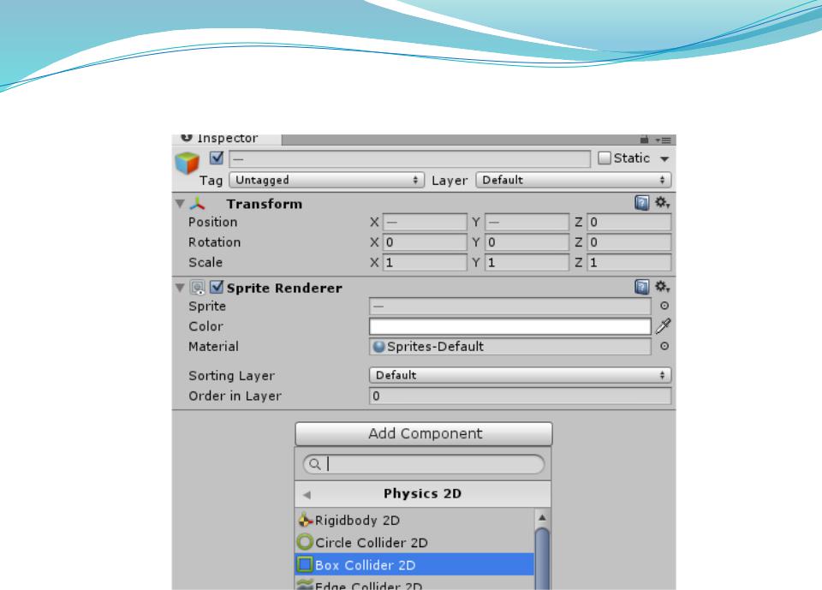Image resolution: width=822 pixels, height=590 pixels.
Task: Click the GameObject name field
Action: pyautogui.click(x=410, y=158)
